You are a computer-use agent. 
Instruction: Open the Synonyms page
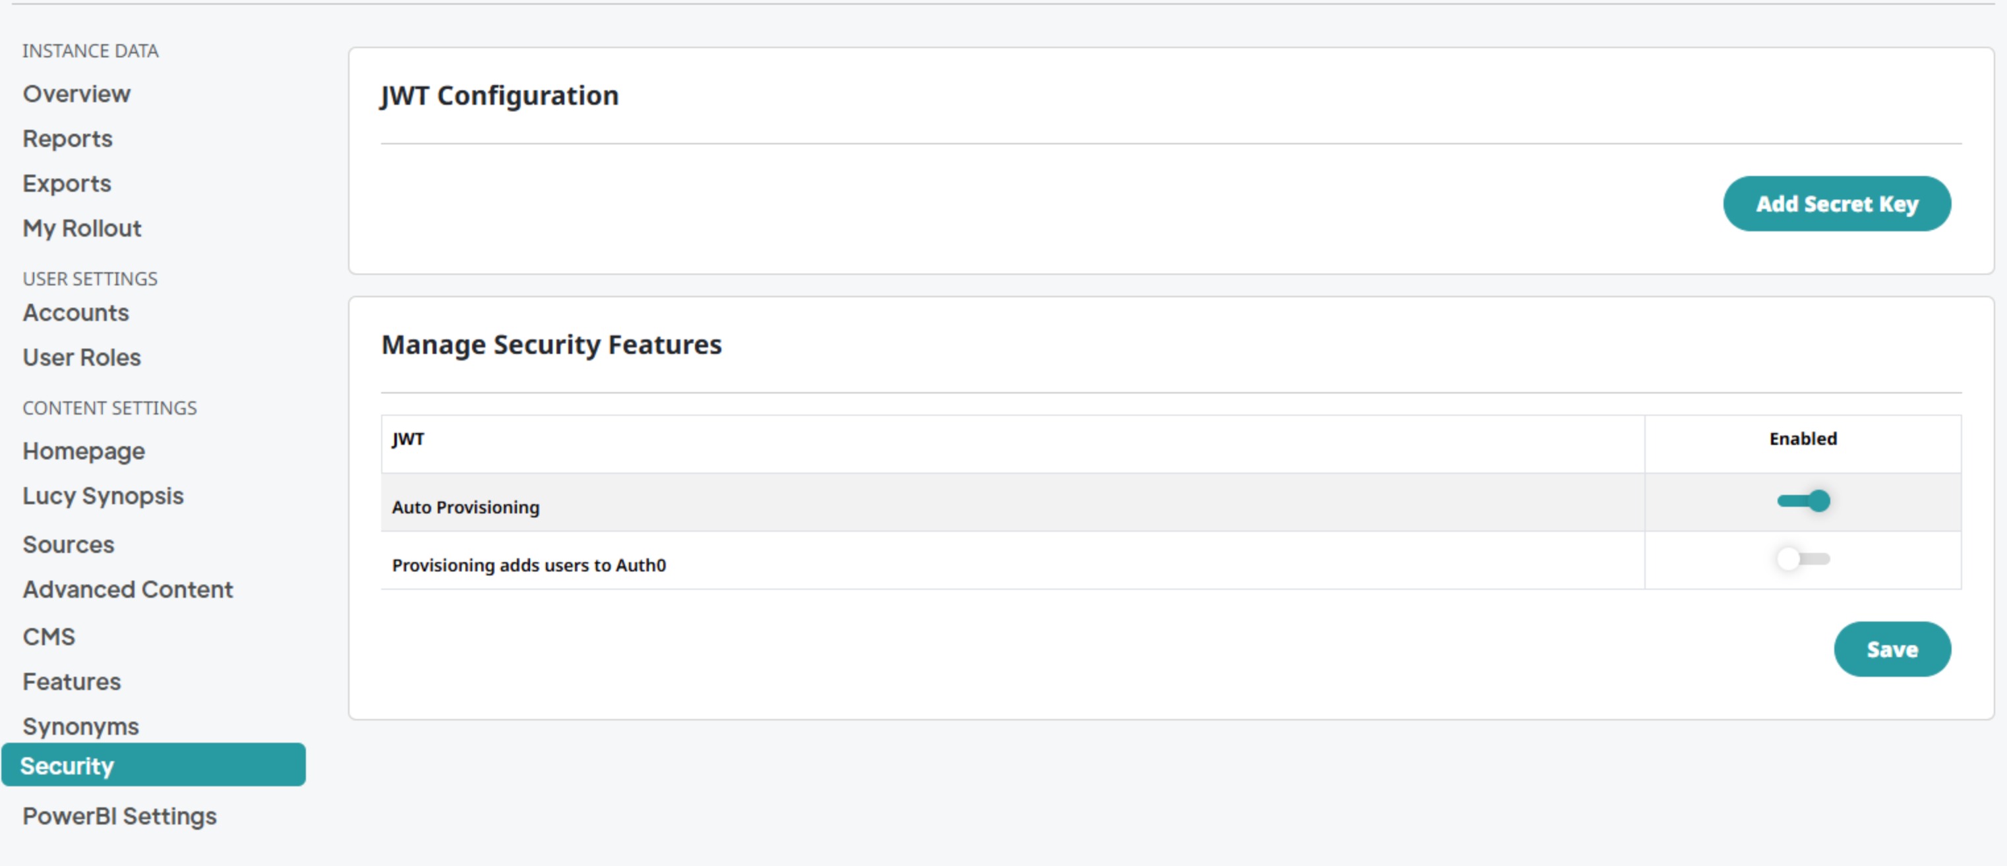click(x=80, y=726)
